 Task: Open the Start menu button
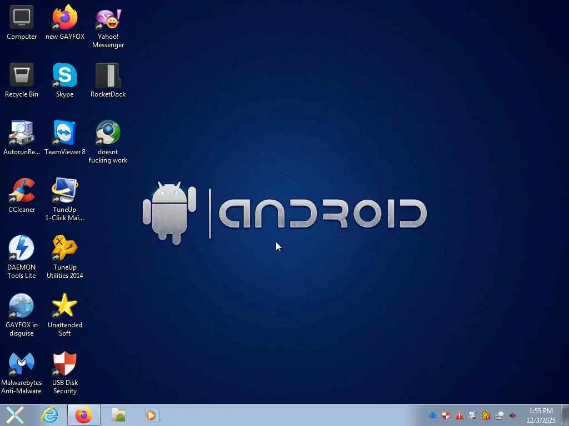click(15, 415)
